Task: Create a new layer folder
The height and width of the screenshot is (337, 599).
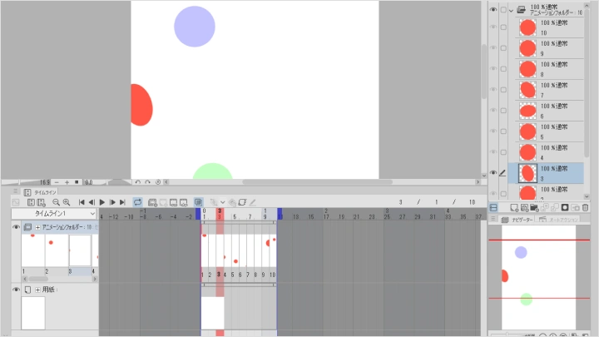Action: (534, 207)
